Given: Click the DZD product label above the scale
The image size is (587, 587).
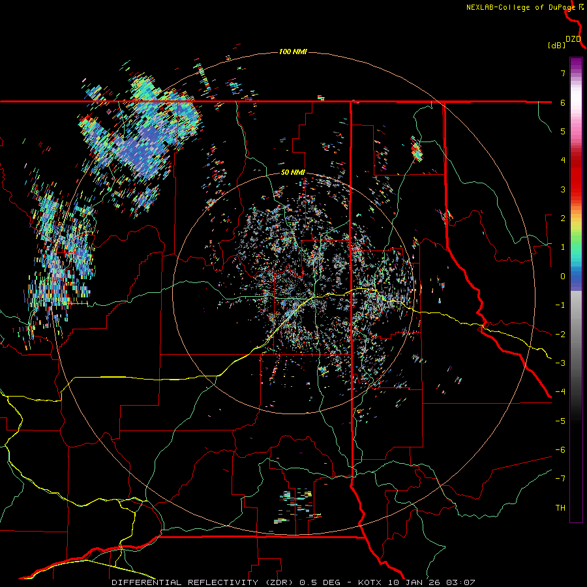Looking at the screenshot, I should click(x=573, y=39).
